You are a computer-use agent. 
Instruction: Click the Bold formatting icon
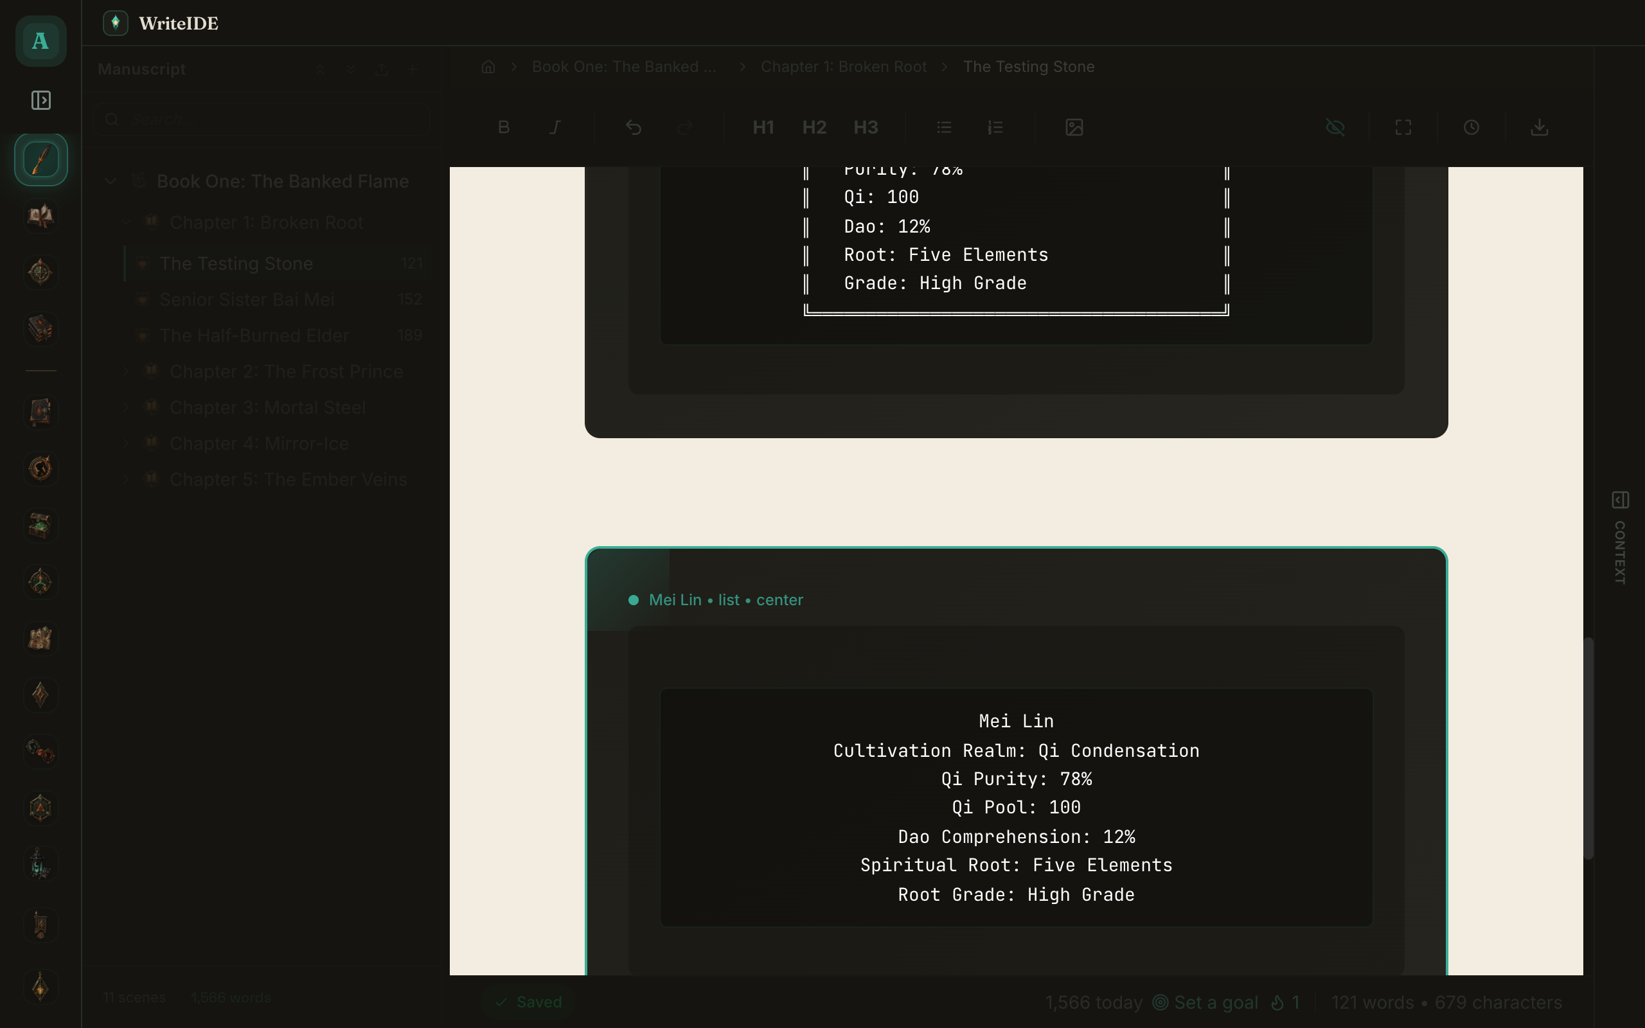coord(504,127)
